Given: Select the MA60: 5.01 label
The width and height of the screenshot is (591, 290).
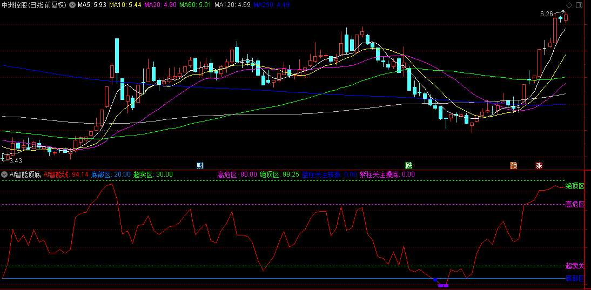Looking at the screenshot, I should (x=195, y=5).
